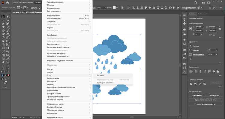
Task: Select the Column Graph tool
Action: click(8, 55)
